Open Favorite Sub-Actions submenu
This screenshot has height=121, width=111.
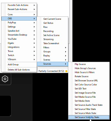coord(19,5)
